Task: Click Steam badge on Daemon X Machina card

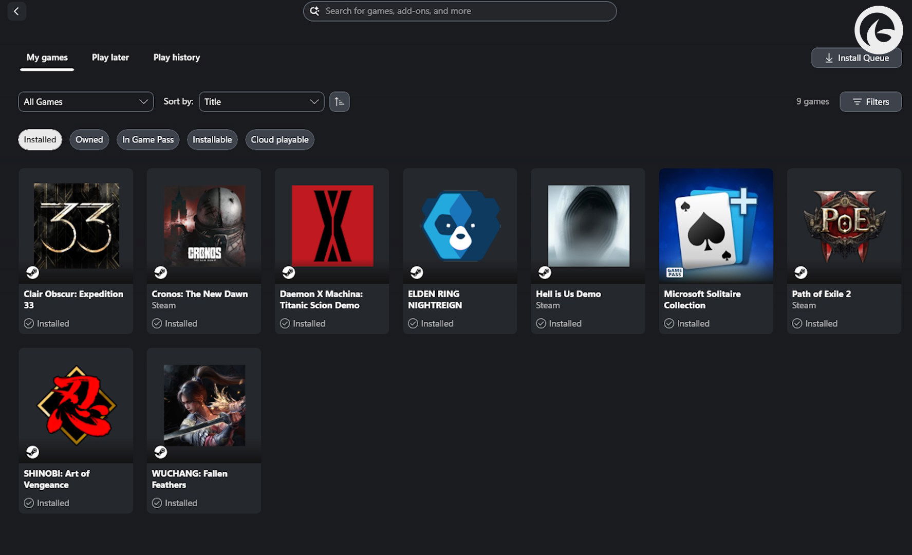Action: (x=289, y=272)
